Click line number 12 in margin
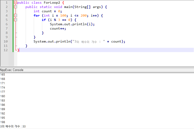Screen dimensions: 194x129 6,50
